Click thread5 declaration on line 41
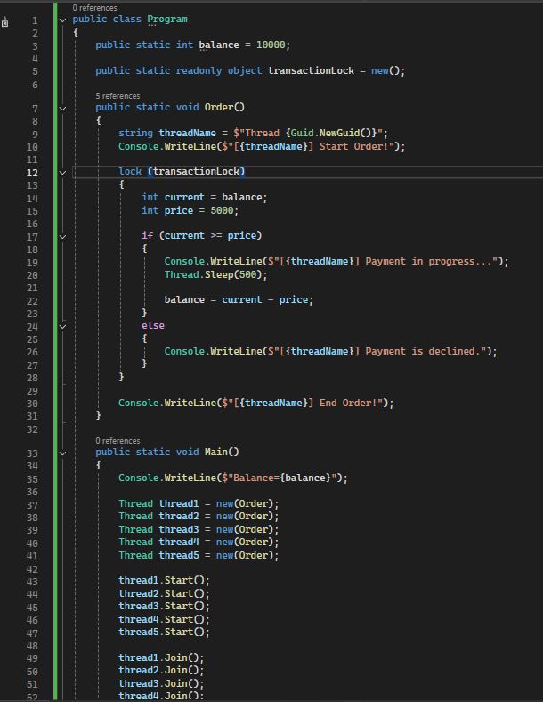Viewport: 543px width, 702px height. [178, 556]
